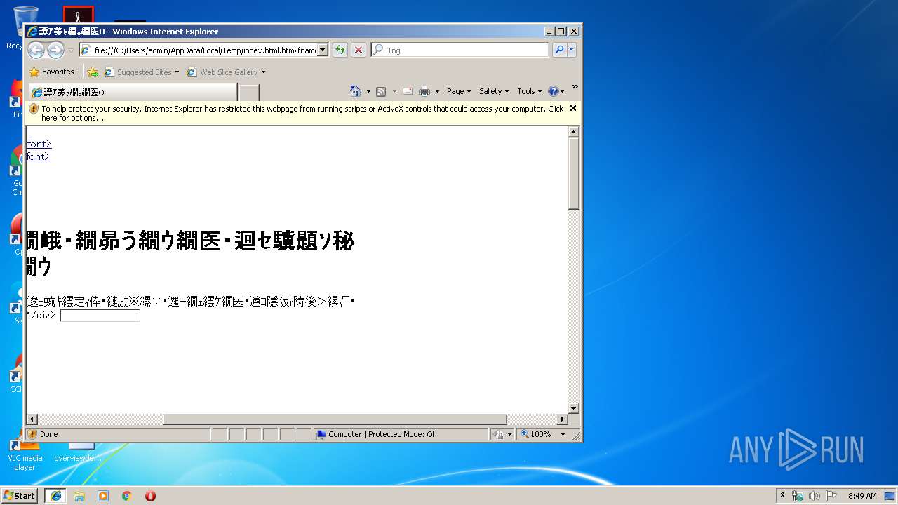Open Chrome taskbar icon

click(x=127, y=495)
